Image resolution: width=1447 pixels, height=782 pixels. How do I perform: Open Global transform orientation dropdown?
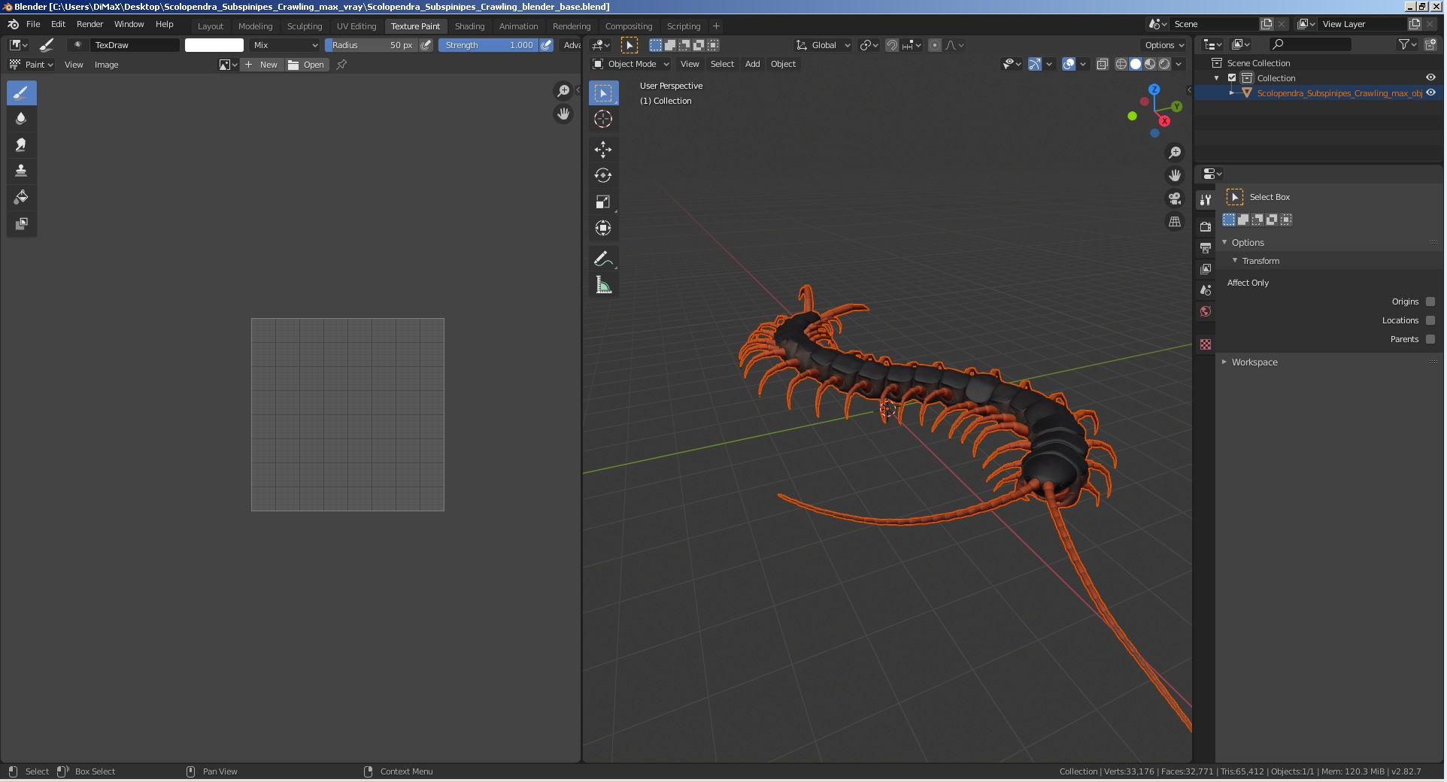pyautogui.click(x=823, y=45)
